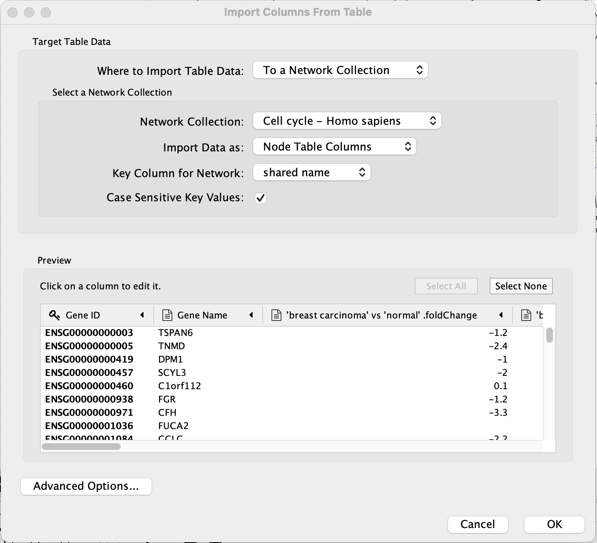Click the document icon beside foldChange column
The image size is (597, 543).
[276, 315]
